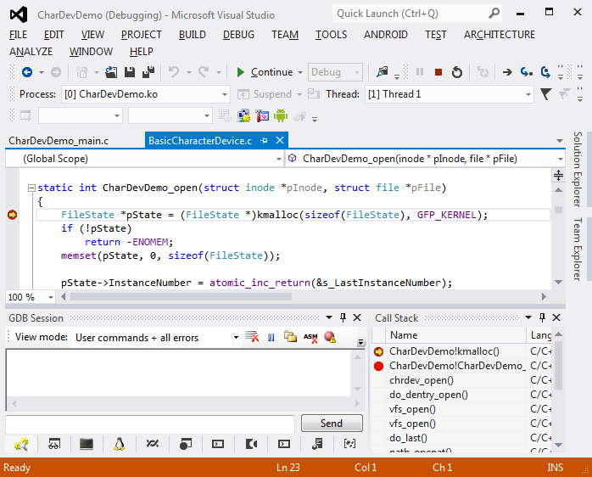This screenshot has height=477, width=592.
Task: Collapse the CharDevDemo_open function outline
Action: (31, 188)
